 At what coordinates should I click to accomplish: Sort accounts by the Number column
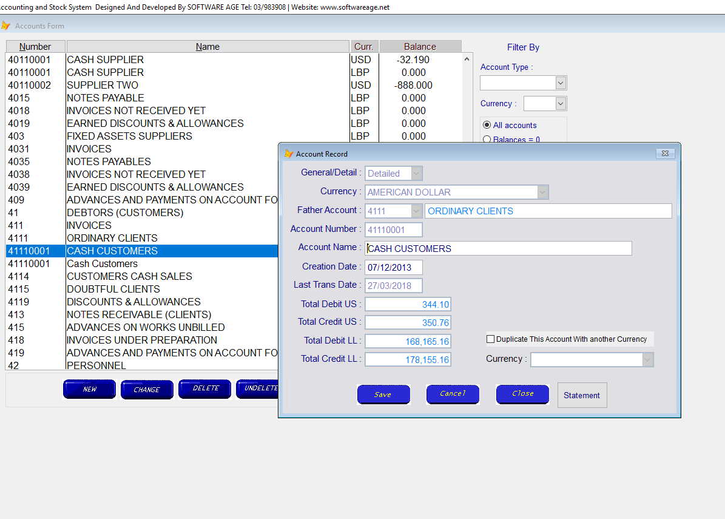point(35,46)
